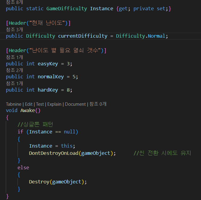
Task: Click the opening brace of the Awake body
Action: 7,117
